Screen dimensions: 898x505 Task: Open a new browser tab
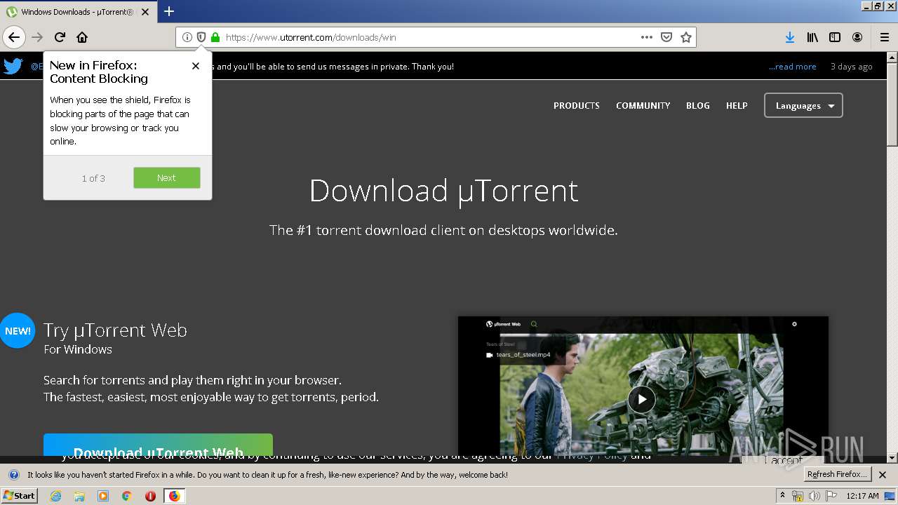click(169, 11)
